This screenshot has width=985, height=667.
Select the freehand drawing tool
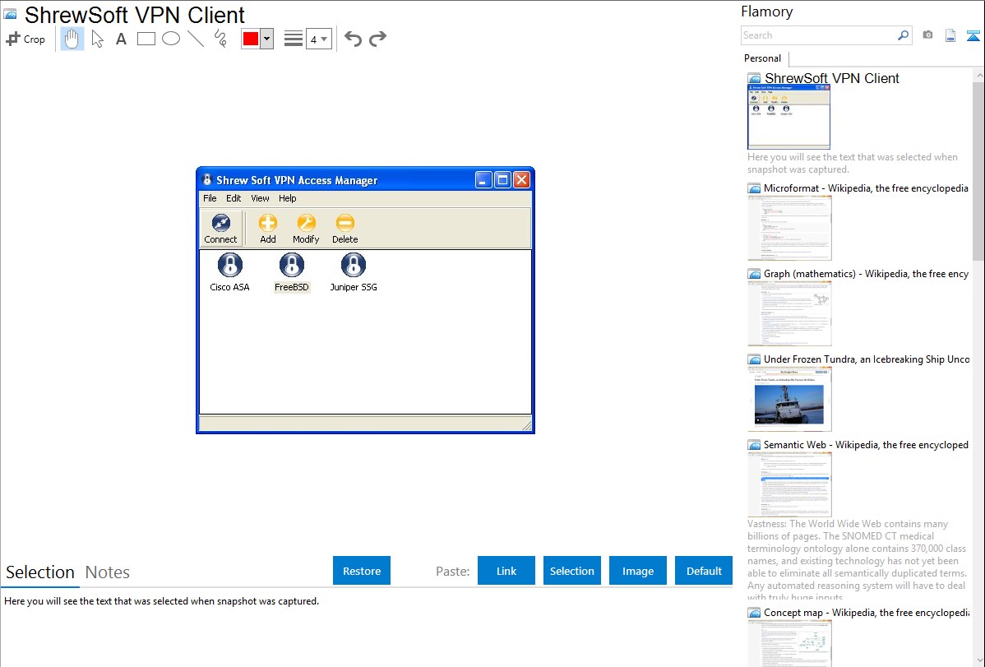tap(220, 39)
